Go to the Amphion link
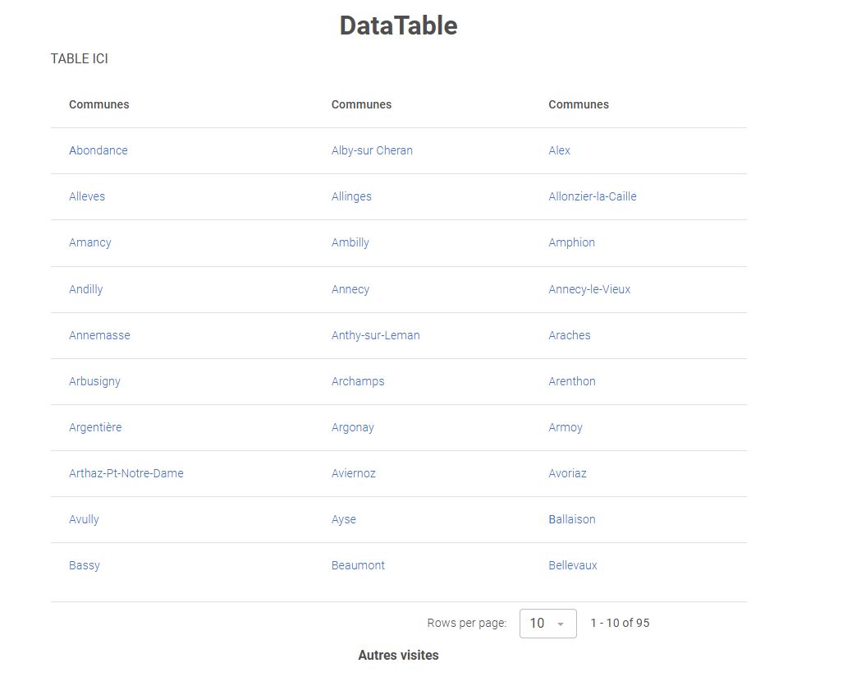Image resolution: width=861 pixels, height=700 pixels. [x=571, y=242]
